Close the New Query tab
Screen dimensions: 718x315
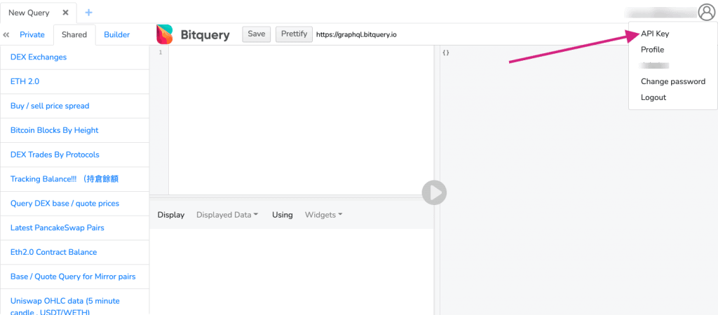[65, 13]
